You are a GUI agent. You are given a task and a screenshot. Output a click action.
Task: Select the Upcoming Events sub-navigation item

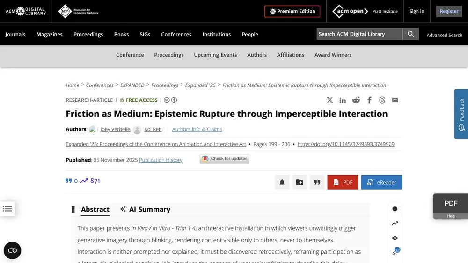(x=215, y=55)
